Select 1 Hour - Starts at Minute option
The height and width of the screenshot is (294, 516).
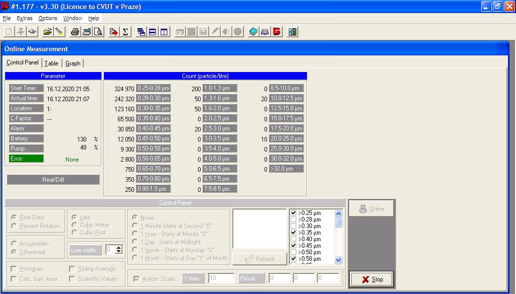[135, 234]
